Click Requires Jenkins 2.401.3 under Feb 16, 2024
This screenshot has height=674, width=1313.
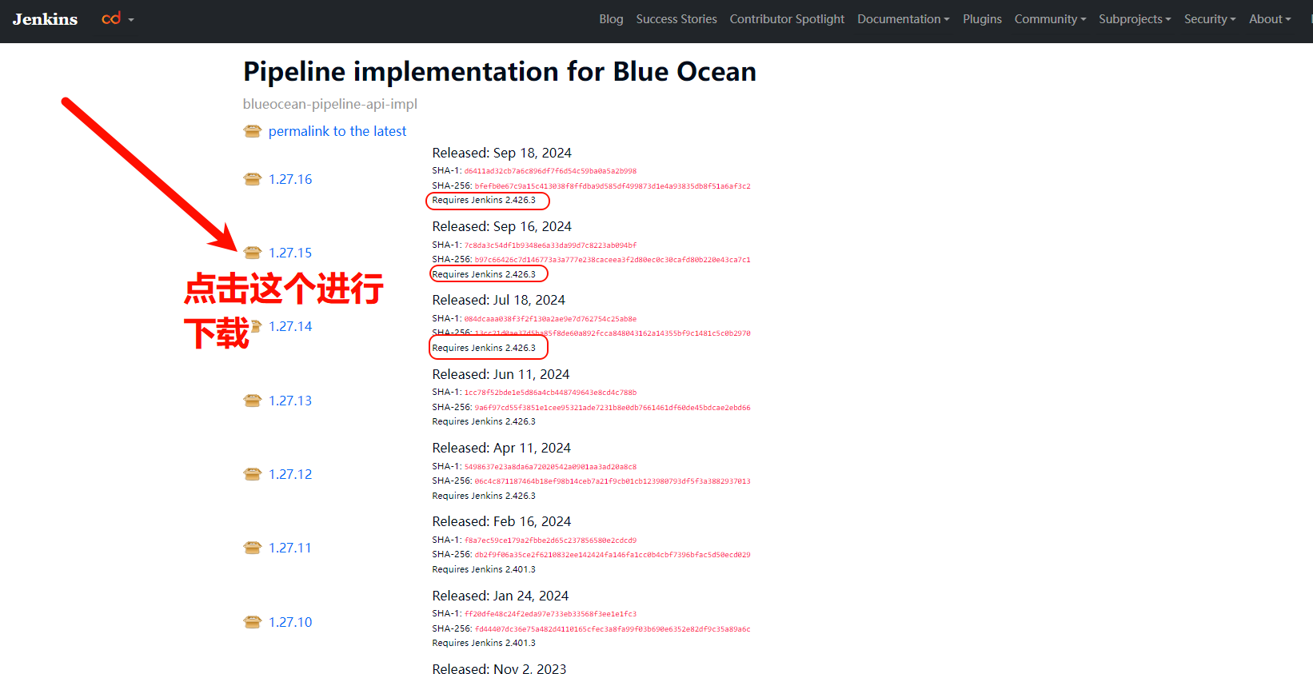coord(484,569)
